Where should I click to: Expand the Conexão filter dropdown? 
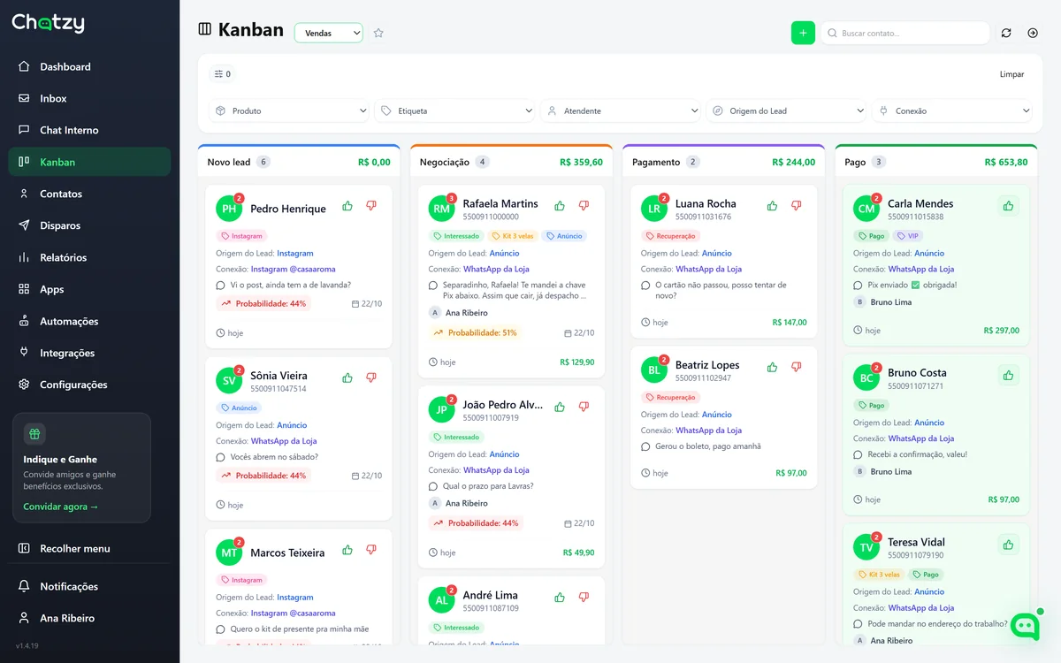[x=954, y=110]
